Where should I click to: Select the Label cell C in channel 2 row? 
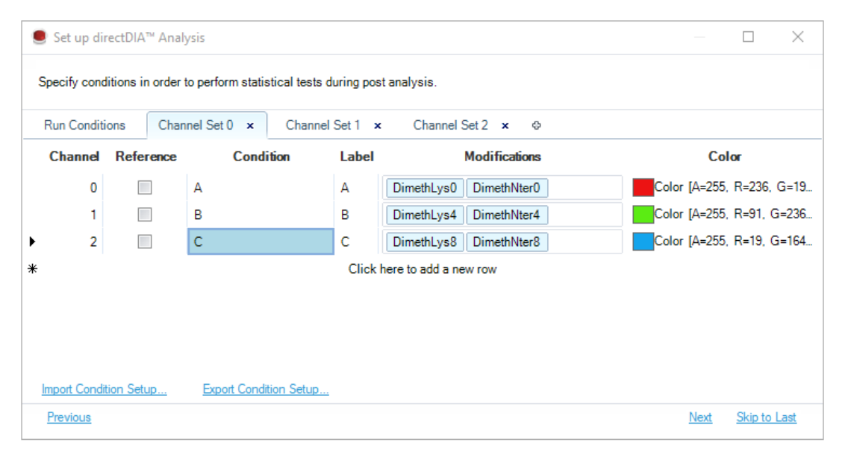[356, 242]
